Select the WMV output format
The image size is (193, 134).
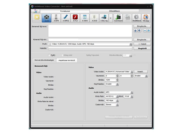[x=85, y=18]
